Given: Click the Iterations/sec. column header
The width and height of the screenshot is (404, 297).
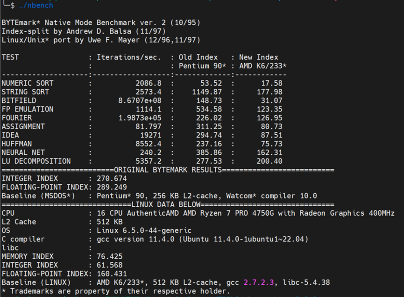Looking at the screenshot, I should 129,57.
